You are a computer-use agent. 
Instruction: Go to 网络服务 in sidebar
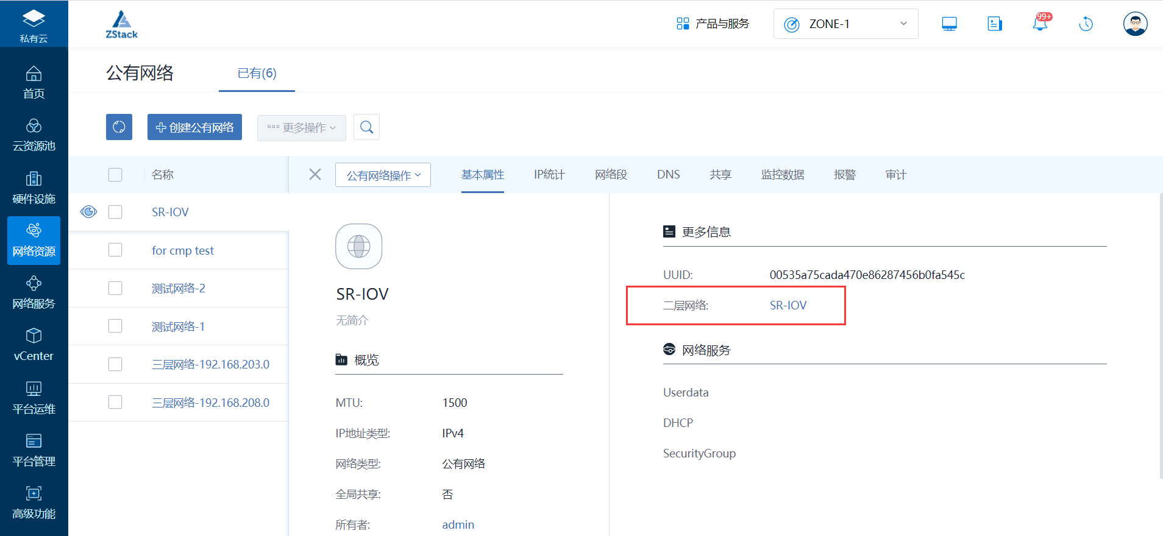click(x=34, y=292)
